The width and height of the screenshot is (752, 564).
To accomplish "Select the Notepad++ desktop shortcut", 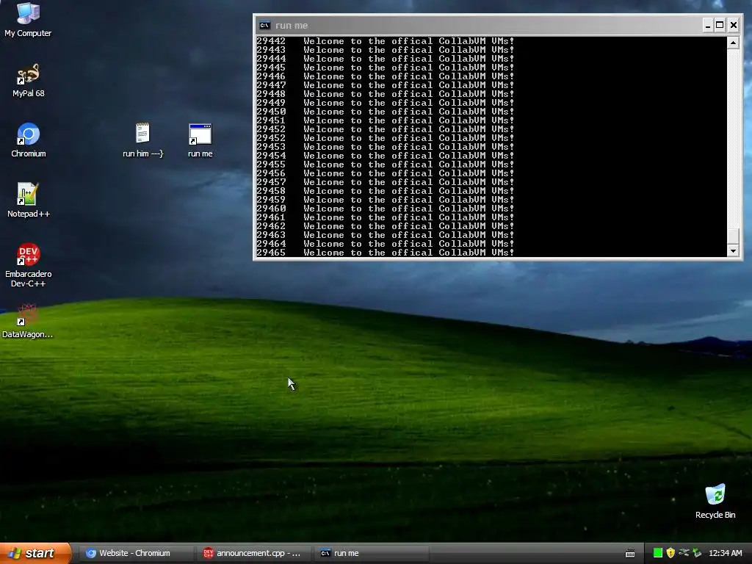I will pos(29,200).
